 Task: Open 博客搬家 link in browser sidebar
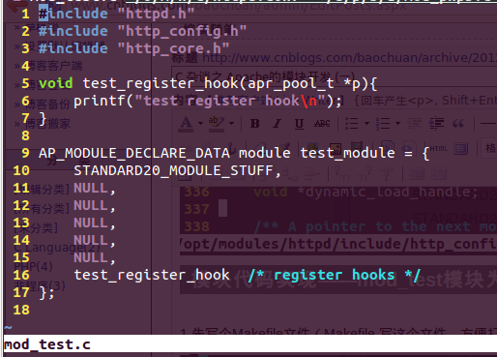pos(47,124)
